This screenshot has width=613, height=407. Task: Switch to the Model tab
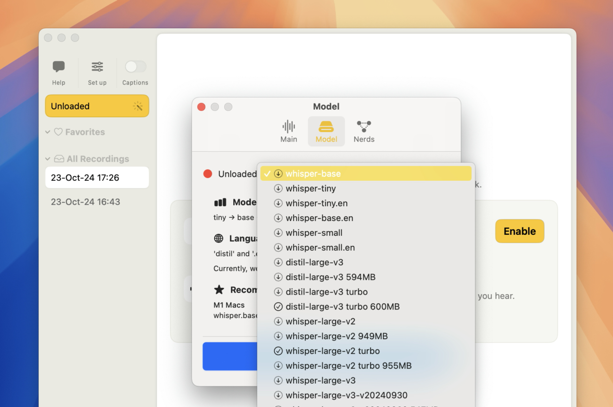tap(326, 132)
